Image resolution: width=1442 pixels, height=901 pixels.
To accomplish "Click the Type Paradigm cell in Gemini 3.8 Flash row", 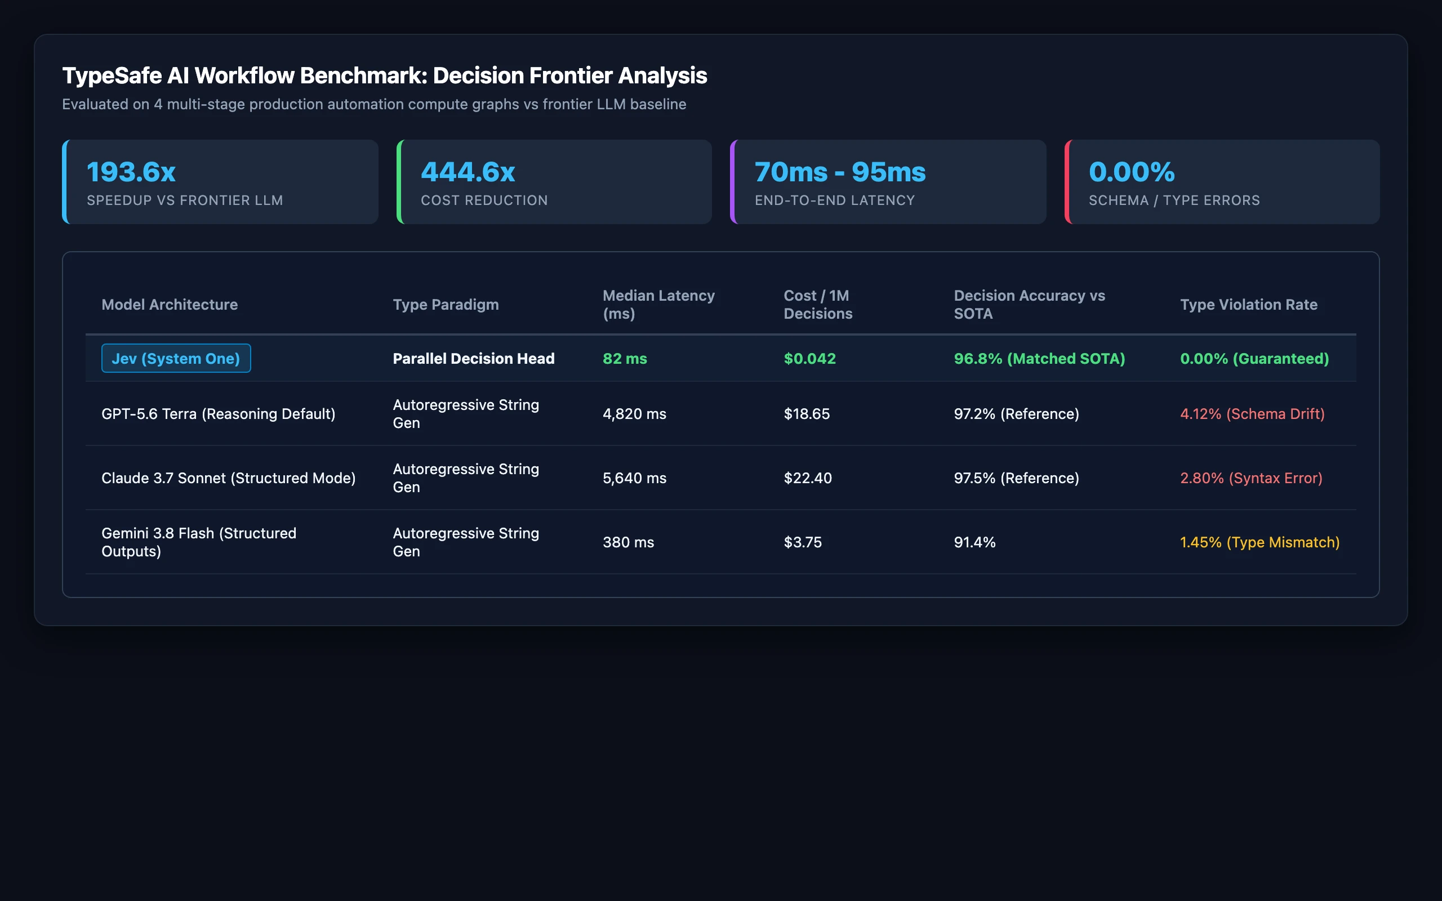I will point(465,542).
